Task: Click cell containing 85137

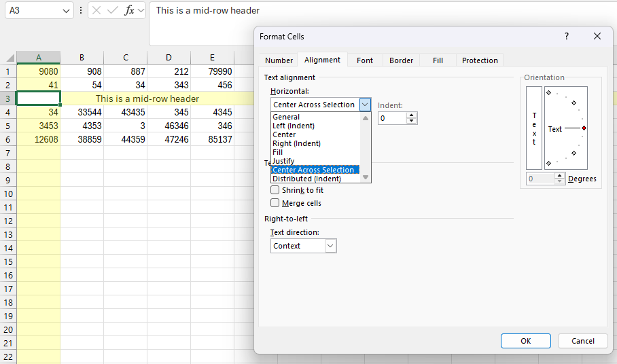Action: pyautogui.click(x=213, y=139)
